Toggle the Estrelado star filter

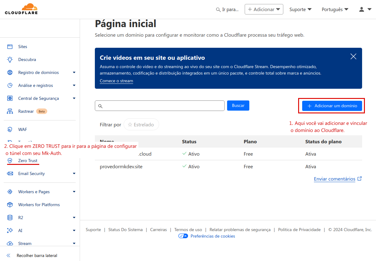click(x=141, y=125)
